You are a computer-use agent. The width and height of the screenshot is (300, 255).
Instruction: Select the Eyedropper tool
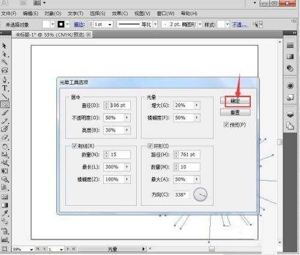[x=4, y=213]
